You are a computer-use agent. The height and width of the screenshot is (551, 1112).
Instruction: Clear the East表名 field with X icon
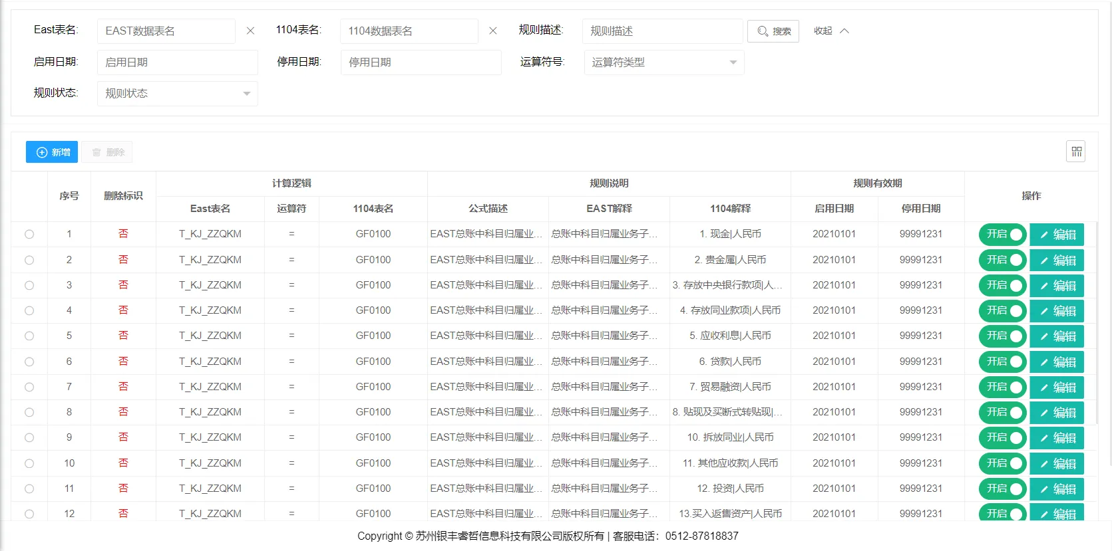(250, 31)
